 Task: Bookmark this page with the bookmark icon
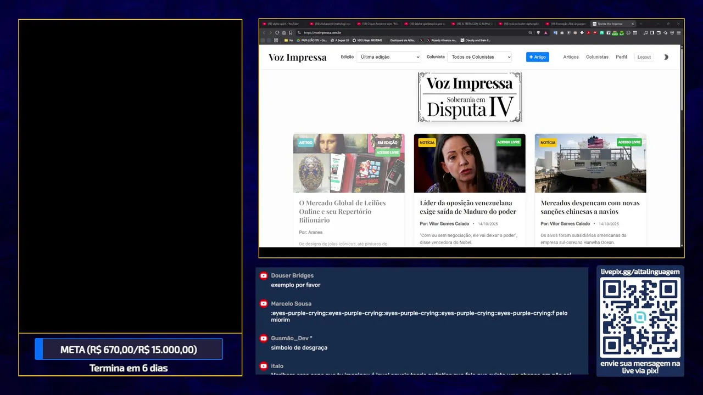291,32
